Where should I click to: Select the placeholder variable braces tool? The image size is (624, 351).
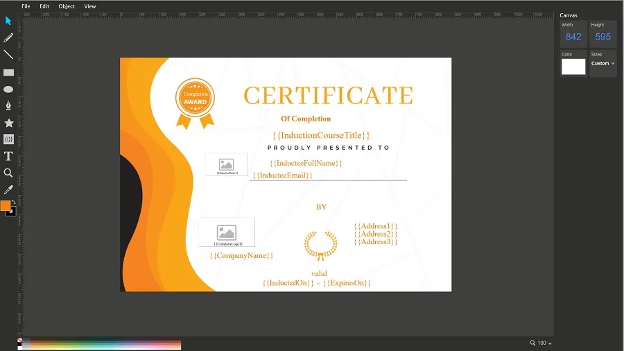(x=8, y=139)
